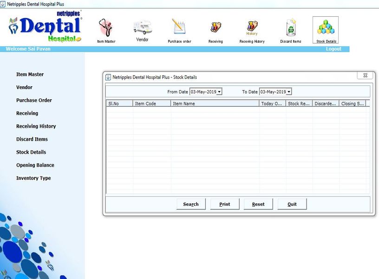Viewport: 379px width, 279px height.
Task: Expand the To Date dropdown arrow
Action: coord(289,92)
